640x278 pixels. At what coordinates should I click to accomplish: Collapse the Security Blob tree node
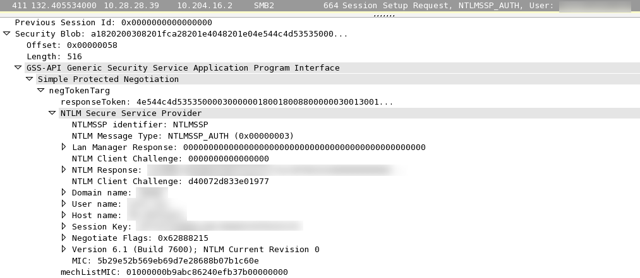point(6,34)
